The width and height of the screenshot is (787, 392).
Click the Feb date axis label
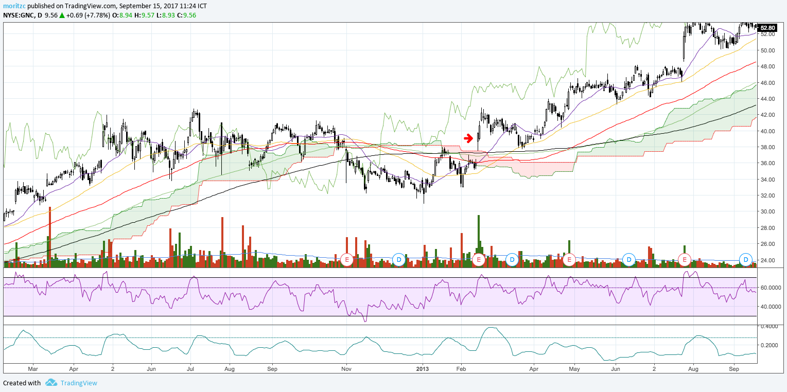pyautogui.click(x=461, y=369)
